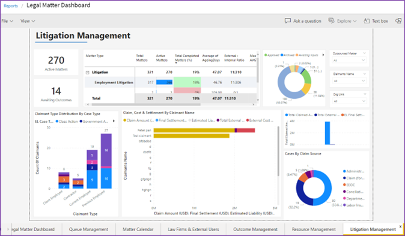Viewport: 405px width, 236px height.
Task: Open the Org Unit All dropdown
Action: [x=349, y=101]
